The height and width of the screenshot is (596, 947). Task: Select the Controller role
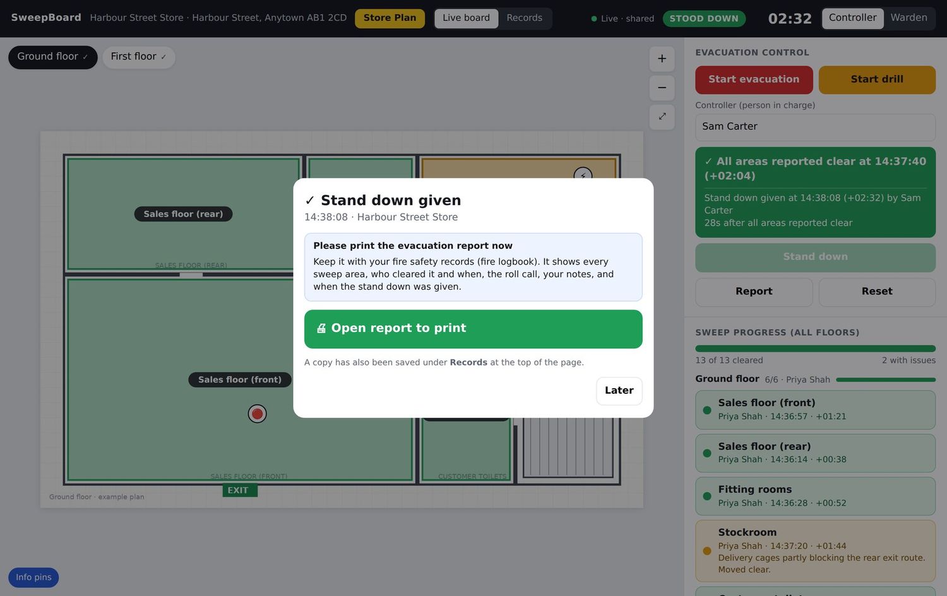pyautogui.click(x=852, y=18)
